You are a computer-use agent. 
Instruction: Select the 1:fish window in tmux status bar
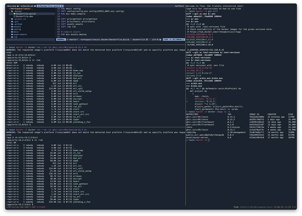41,207
